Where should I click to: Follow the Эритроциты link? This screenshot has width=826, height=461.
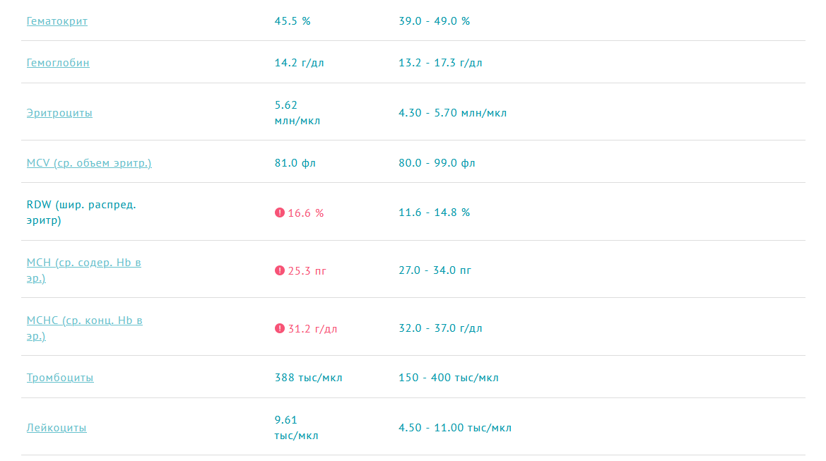(x=59, y=113)
